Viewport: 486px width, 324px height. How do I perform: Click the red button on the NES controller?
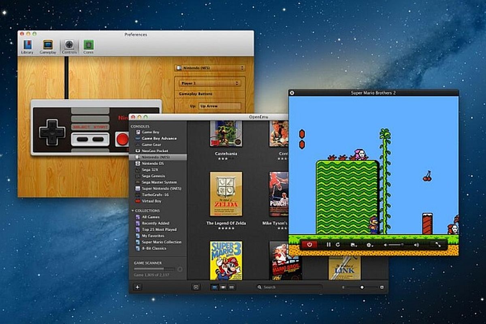[122, 139]
